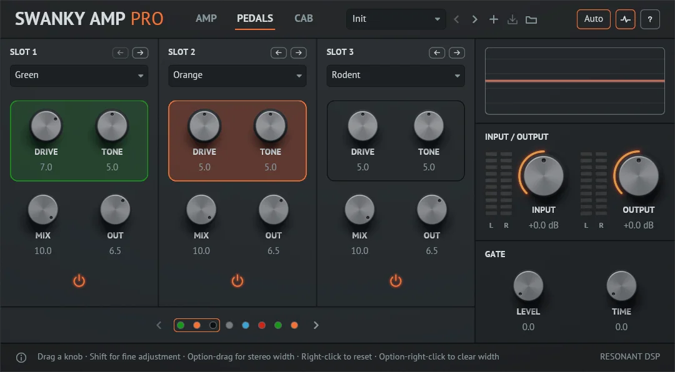675x372 pixels.
Task: Open the Orange pedal dropdown in Slot 2
Action: pyautogui.click(x=237, y=76)
